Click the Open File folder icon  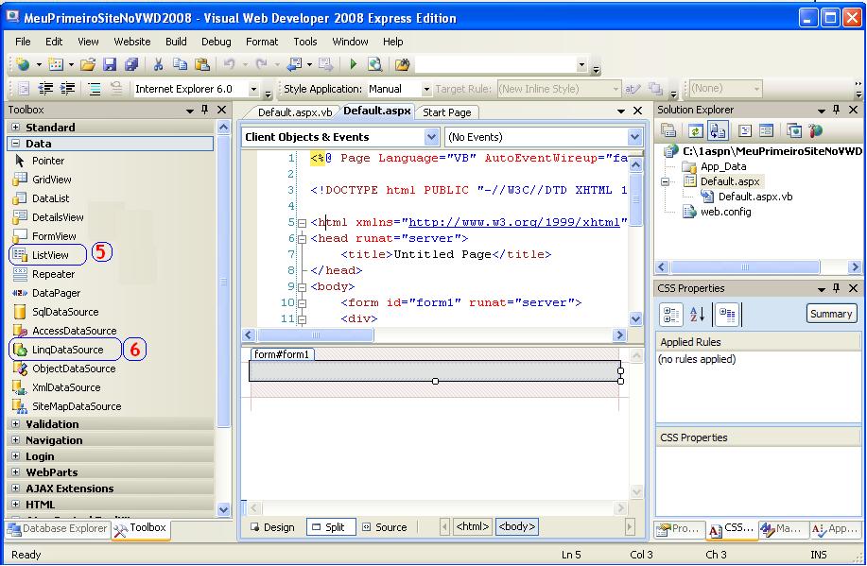tap(87, 64)
